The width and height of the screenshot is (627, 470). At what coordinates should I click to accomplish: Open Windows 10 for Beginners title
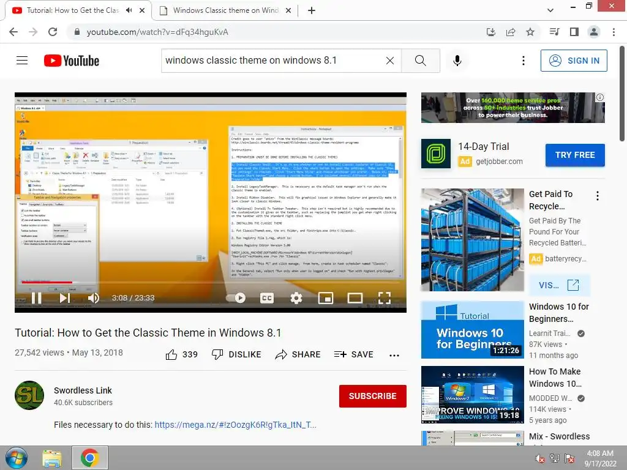click(558, 313)
